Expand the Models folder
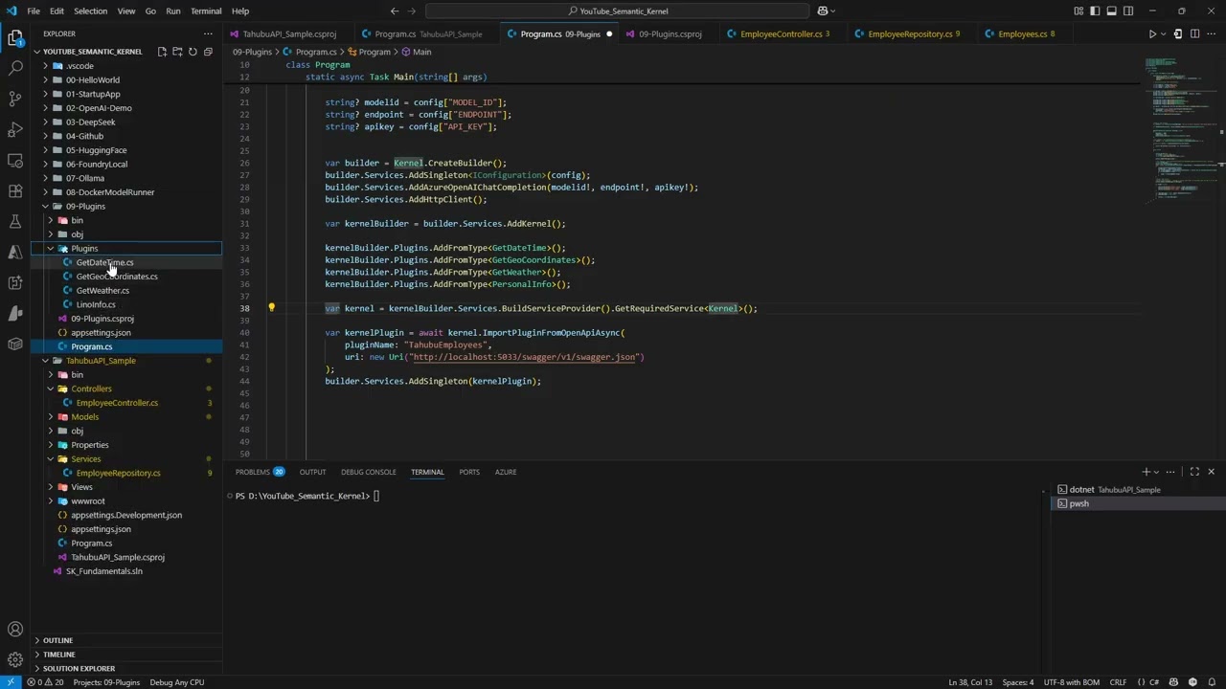Screen dimensions: 1226x689 (x=51, y=416)
